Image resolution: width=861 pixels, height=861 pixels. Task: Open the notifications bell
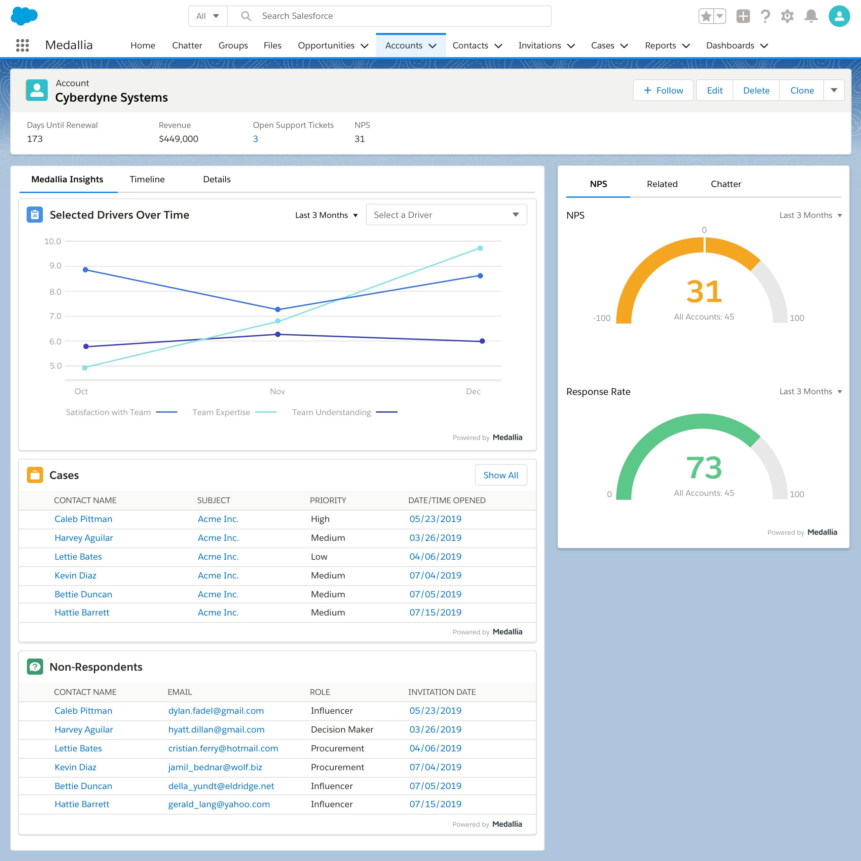[811, 16]
